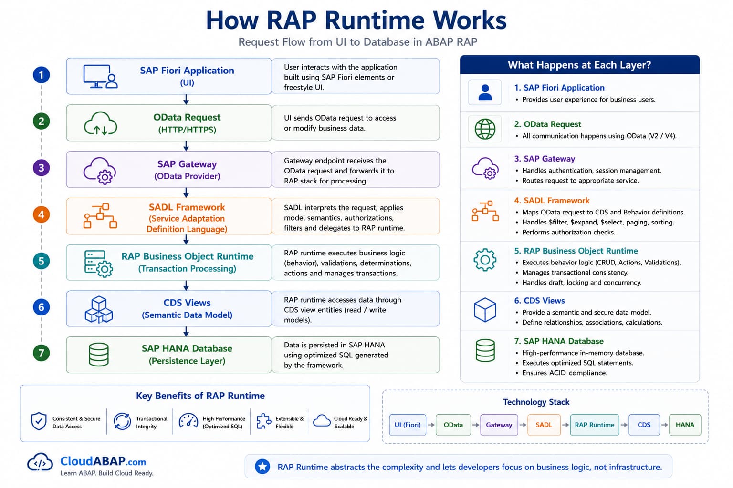Click the CloudABAP cloud code logo icon
This screenshot has width=733, height=488.
pos(40,462)
